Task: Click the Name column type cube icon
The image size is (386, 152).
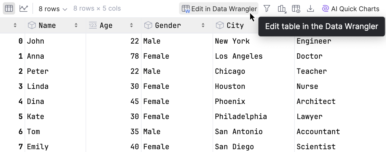Action: coord(32,25)
